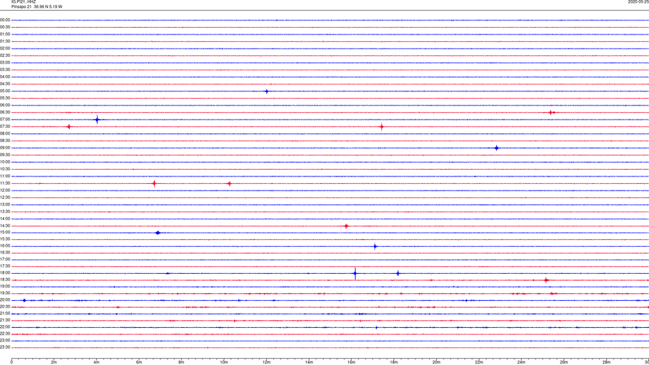Pick the blue event at start of 20:00 trace
The height and width of the screenshot is (365, 649).
24,300
